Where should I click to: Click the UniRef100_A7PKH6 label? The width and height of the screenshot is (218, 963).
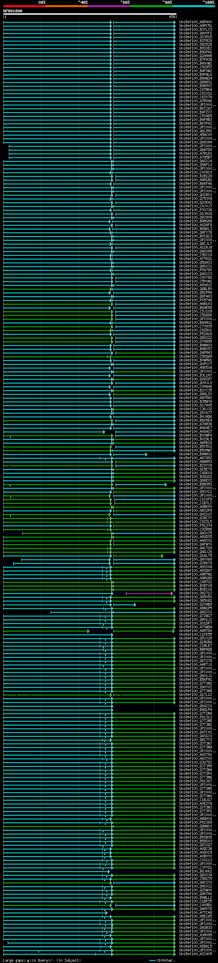pyautogui.click(x=196, y=101)
